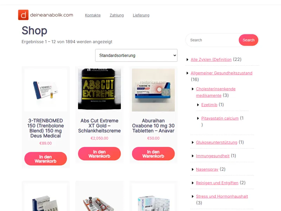The image size is (281, 211).
Task: Expand the Alle Zyklen category arrow
Action: (x=187, y=59)
